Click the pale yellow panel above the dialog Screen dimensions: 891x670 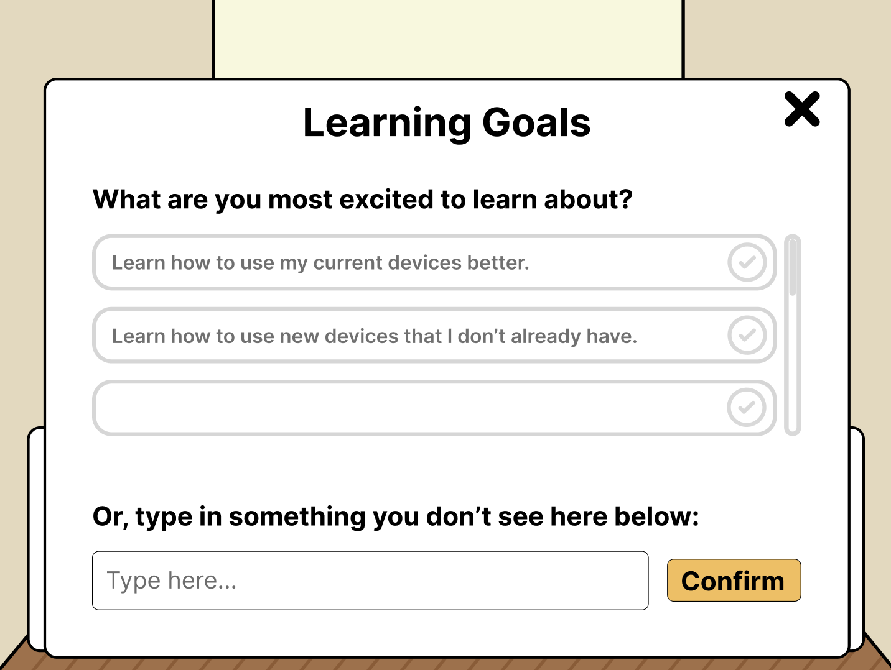tap(448, 37)
